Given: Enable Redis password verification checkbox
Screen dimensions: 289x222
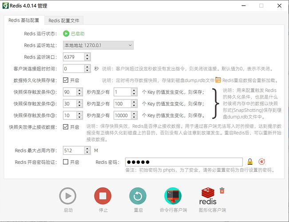Looking at the screenshot, I should [66, 162].
